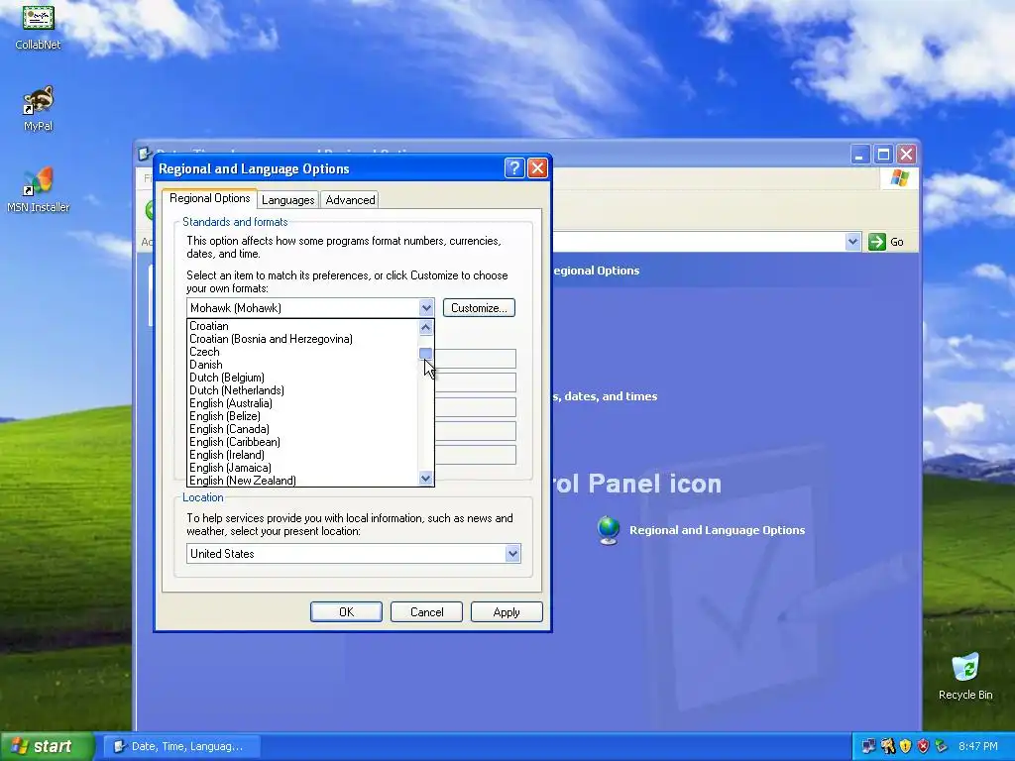Click the OK button
This screenshot has width=1015, height=761.
(346, 612)
